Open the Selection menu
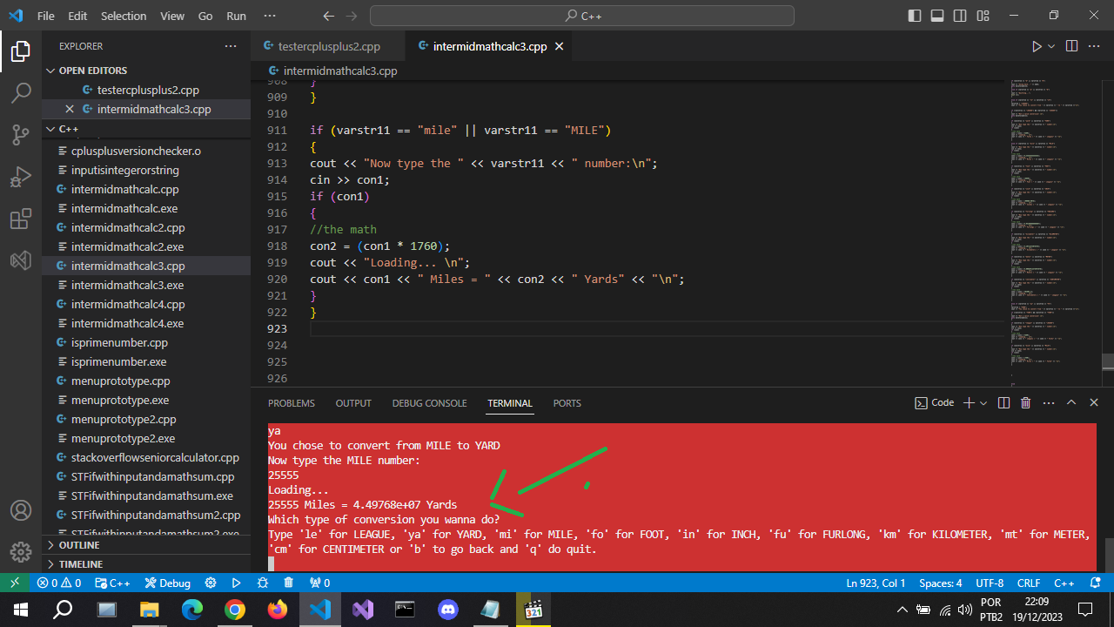 click(124, 16)
